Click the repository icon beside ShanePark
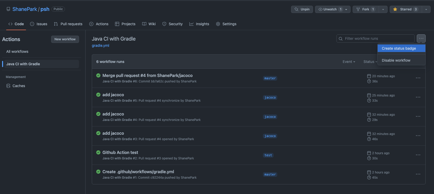The height and width of the screenshot is (194, 434). click(8, 9)
